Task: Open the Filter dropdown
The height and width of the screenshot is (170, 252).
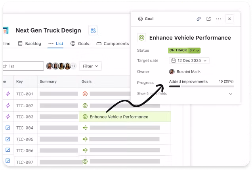Action: [90, 66]
